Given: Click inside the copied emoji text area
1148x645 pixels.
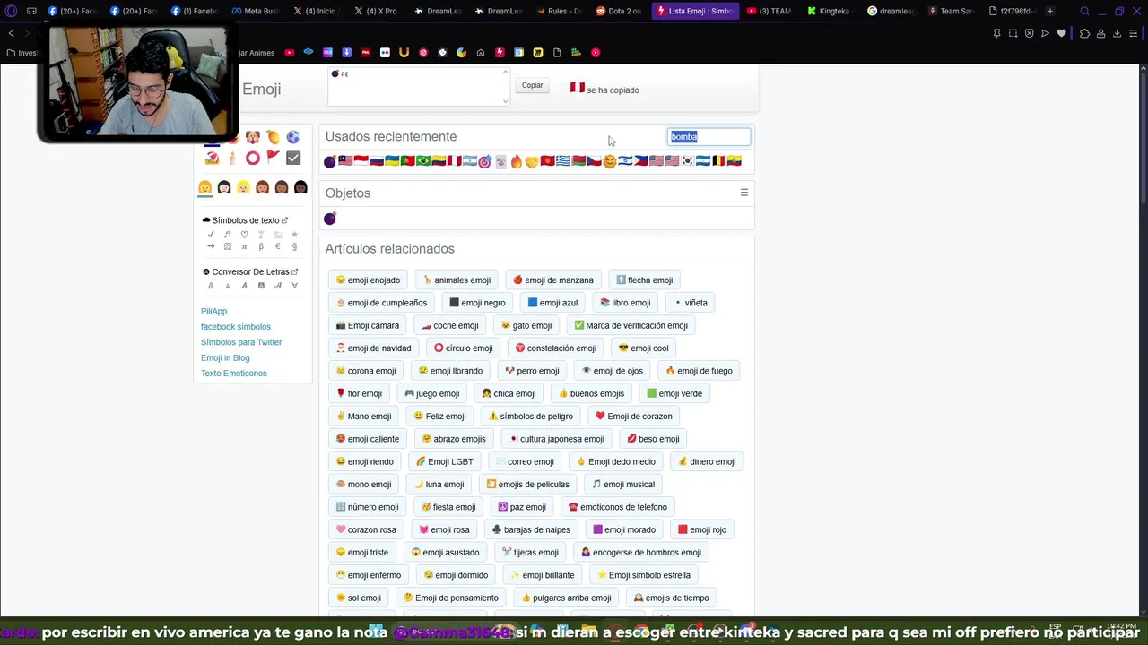Looking at the screenshot, I should [419, 87].
